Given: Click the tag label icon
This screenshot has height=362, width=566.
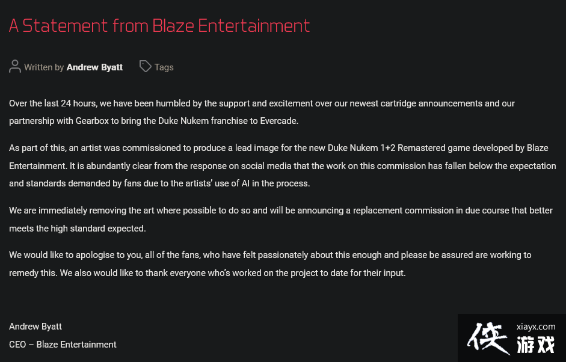Looking at the screenshot, I should 145,66.
